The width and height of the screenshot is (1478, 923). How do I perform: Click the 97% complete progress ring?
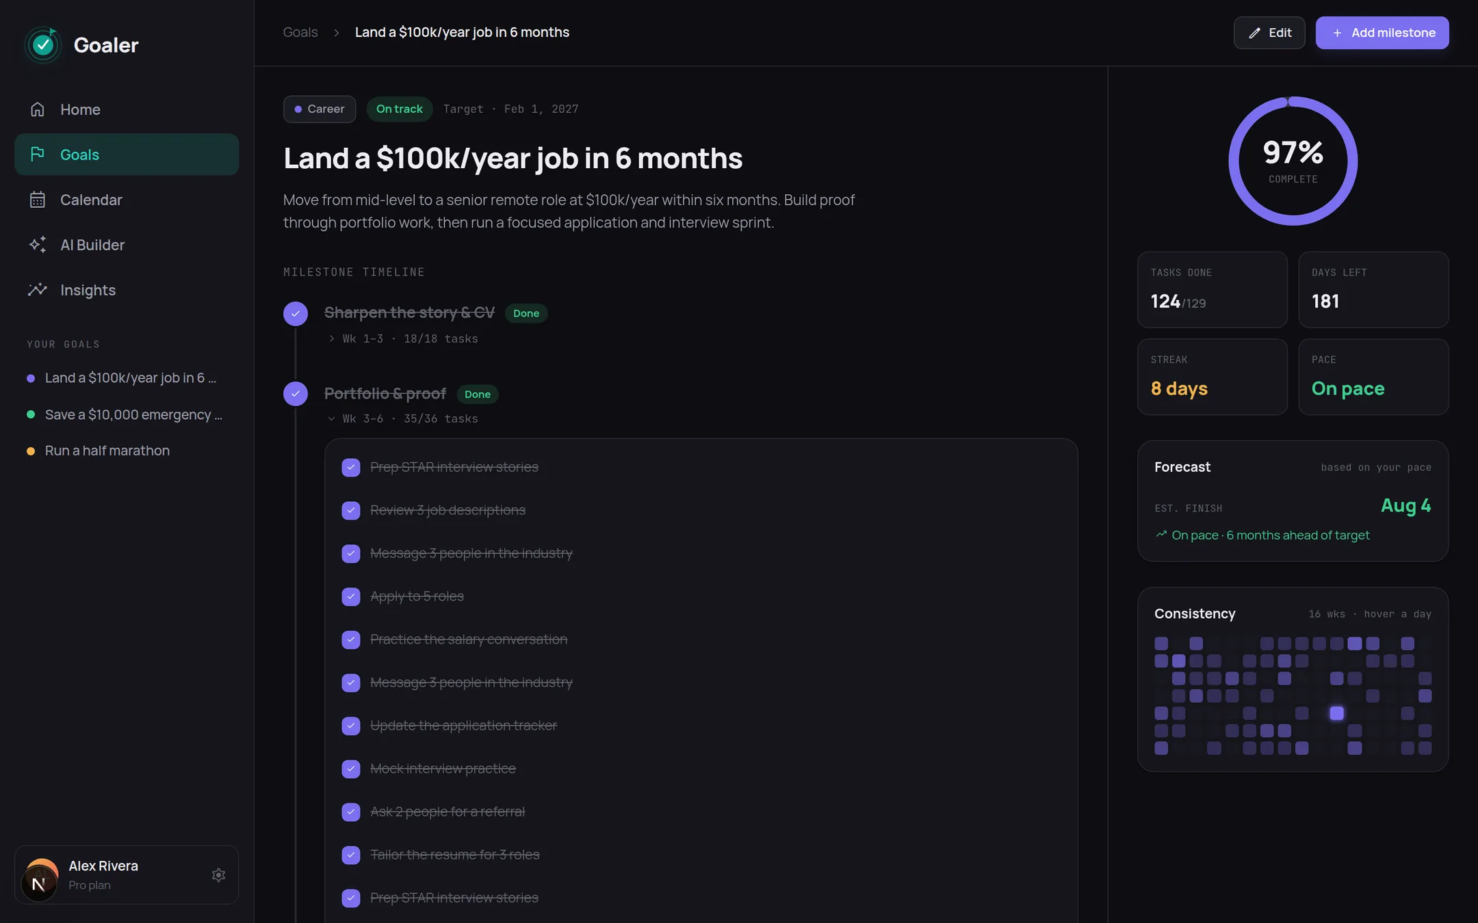[1293, 161]
